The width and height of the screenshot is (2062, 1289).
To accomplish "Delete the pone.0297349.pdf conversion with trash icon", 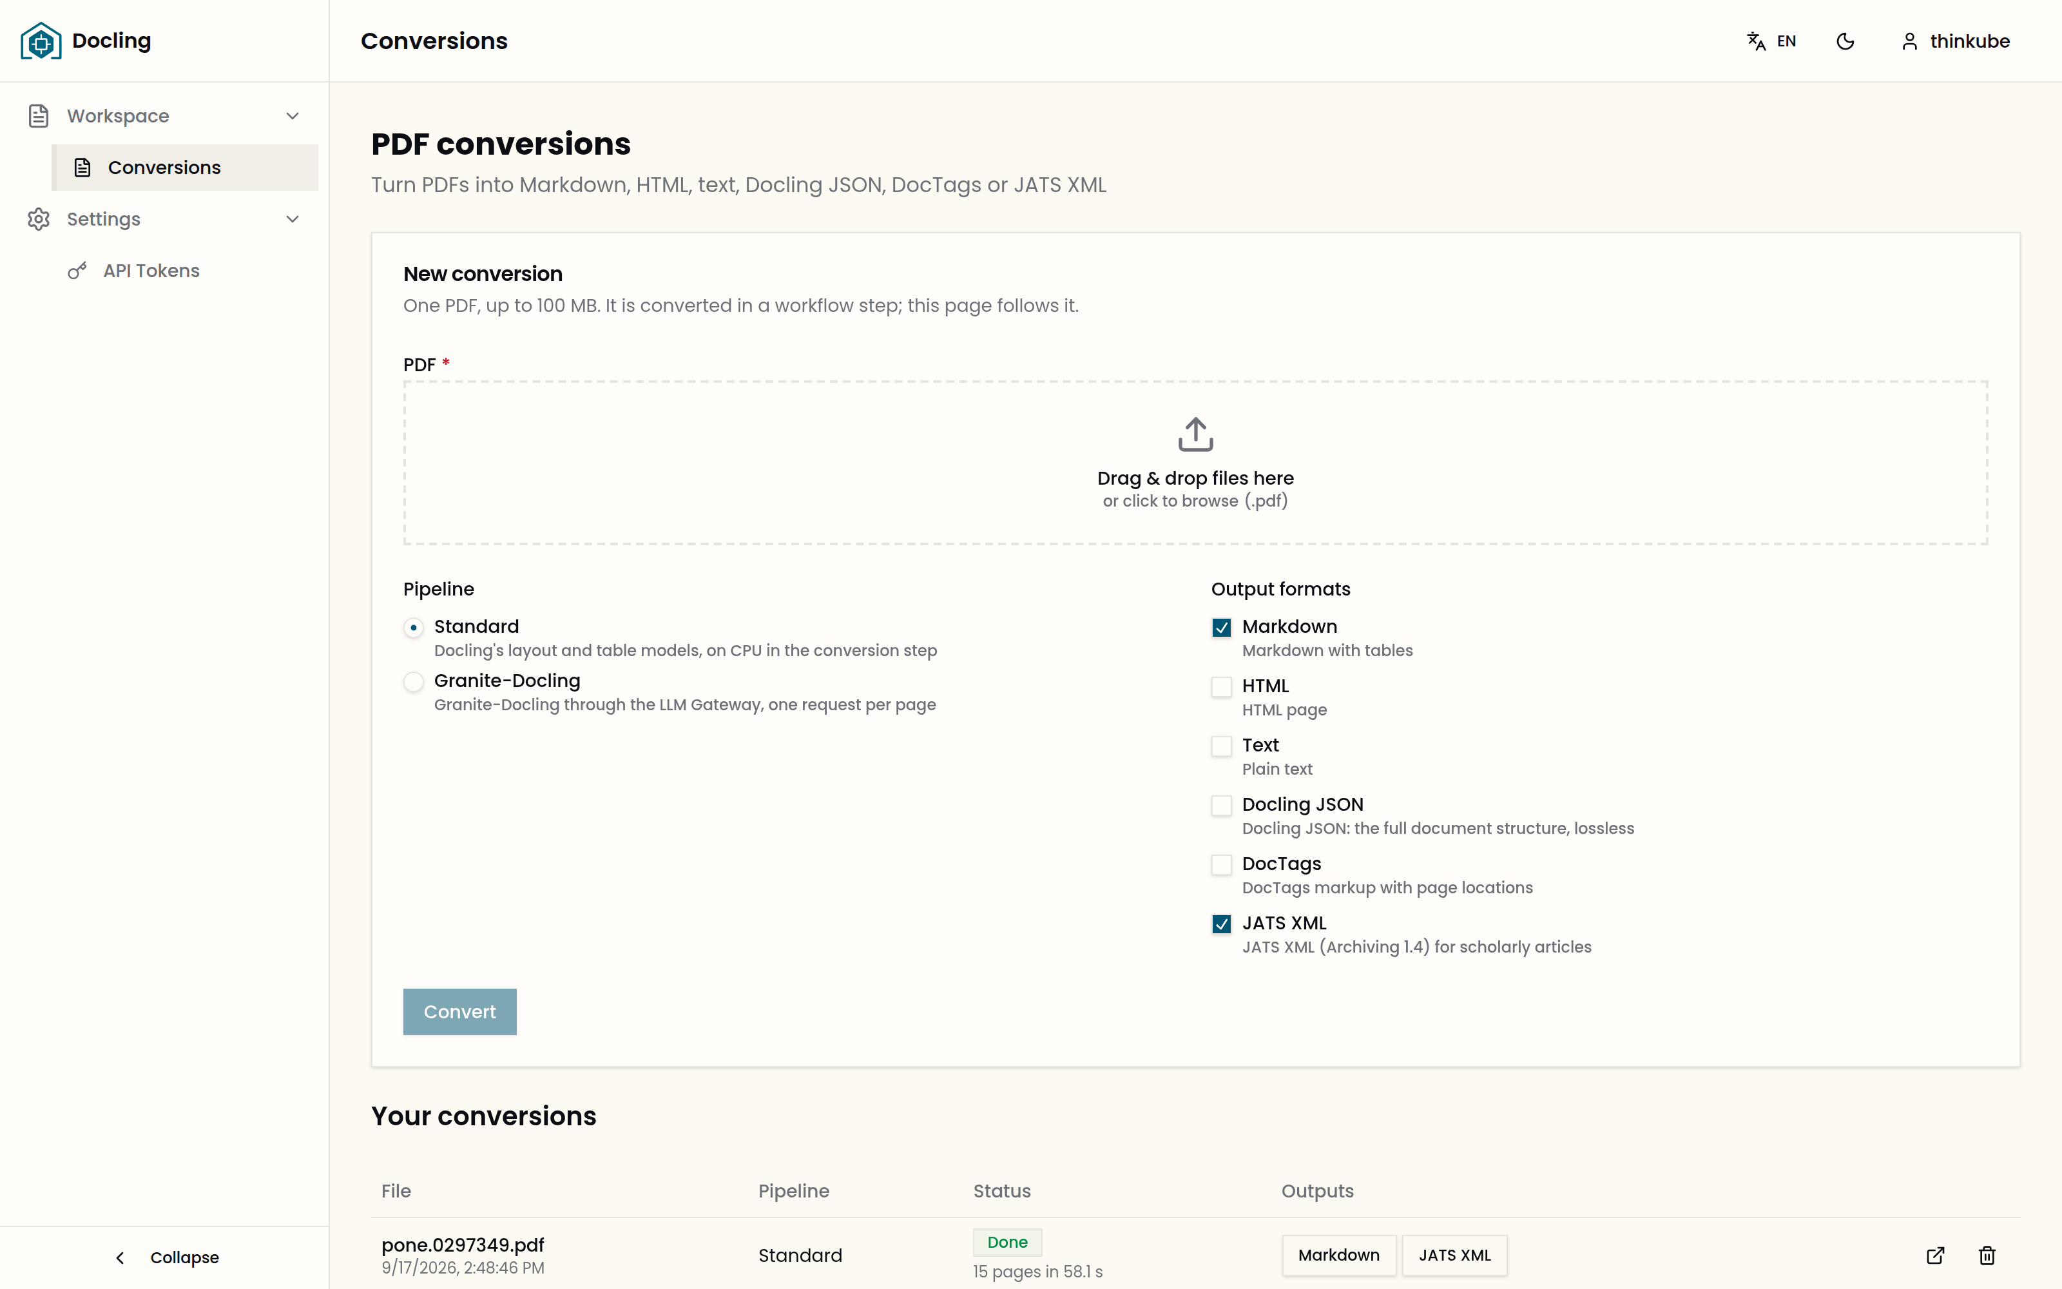I will coord(1987,1255).
